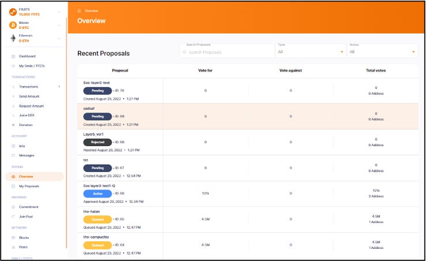
Task: Click the Request Amount icon
Action: click(x=13, y=106)
